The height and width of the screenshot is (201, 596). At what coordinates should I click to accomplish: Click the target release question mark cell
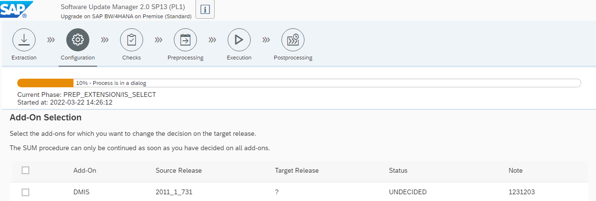tap(277, 192)
